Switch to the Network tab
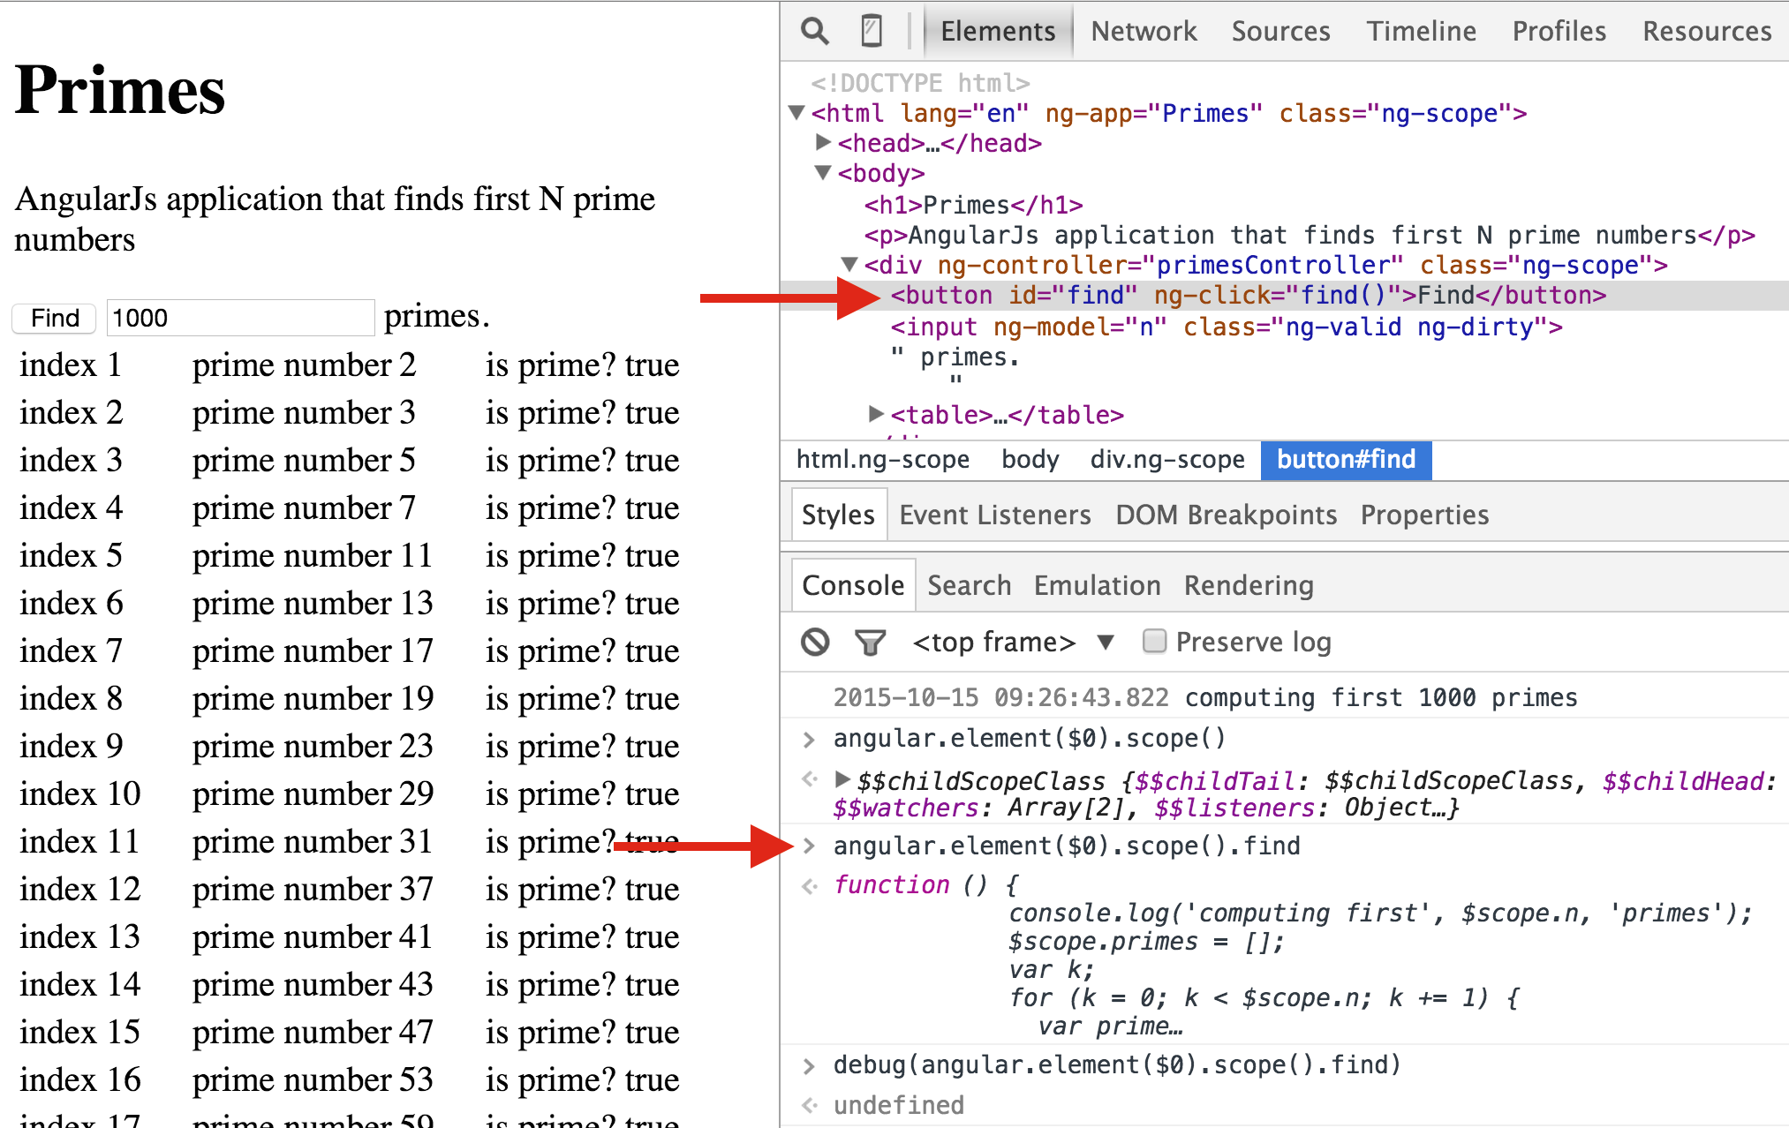 click(1143, 31)
